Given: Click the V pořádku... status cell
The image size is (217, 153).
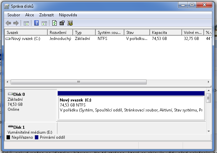Looking at the screenshot, I should (x=137, y=39).
